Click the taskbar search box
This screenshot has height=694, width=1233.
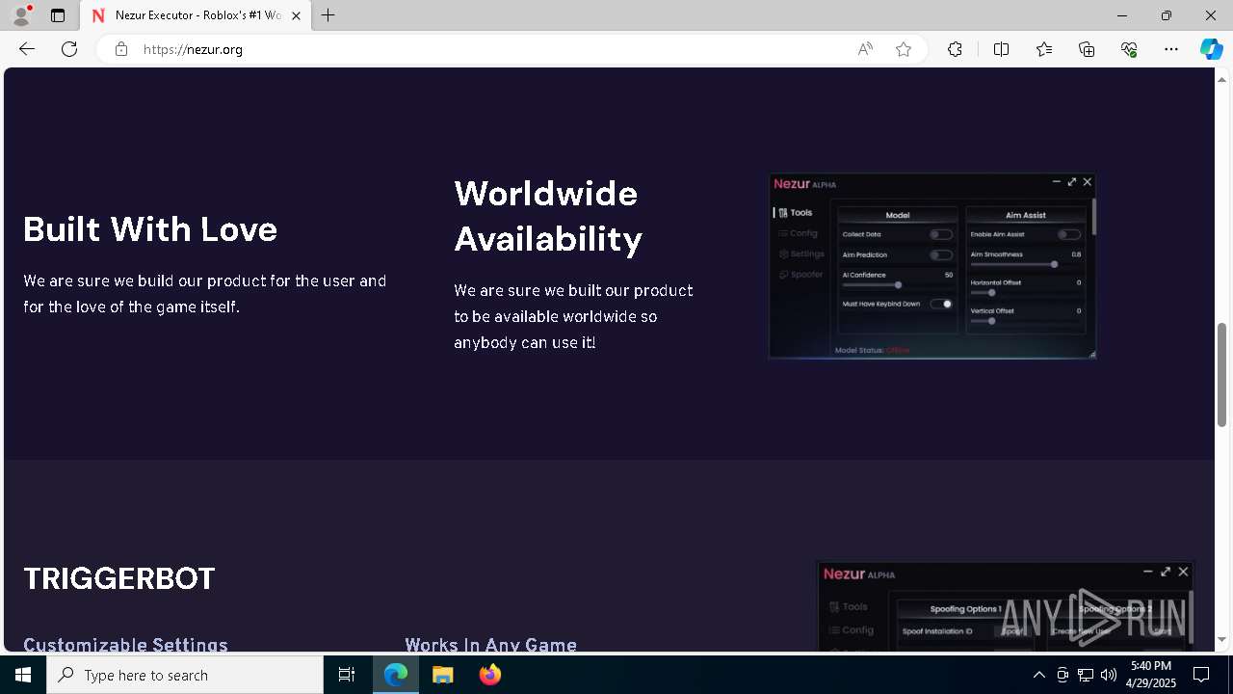coord(185,675)
